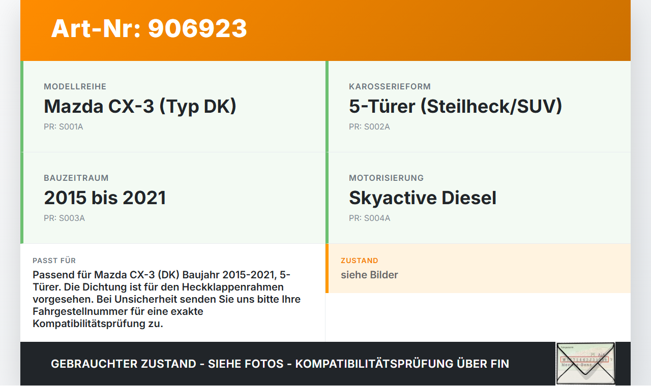651x386 pixels.
Task: Click the PR: S004A code
Action: pos(370,218)
